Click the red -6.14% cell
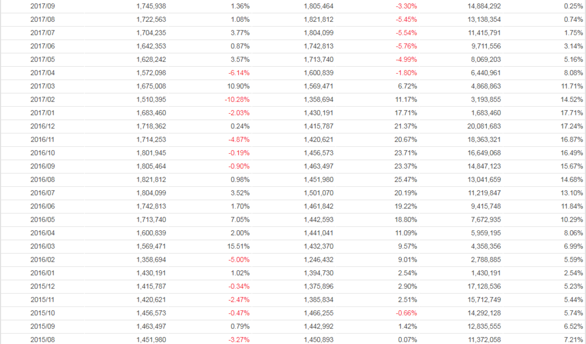The height and width of the screenshot is (344, 586). [237, 73]
